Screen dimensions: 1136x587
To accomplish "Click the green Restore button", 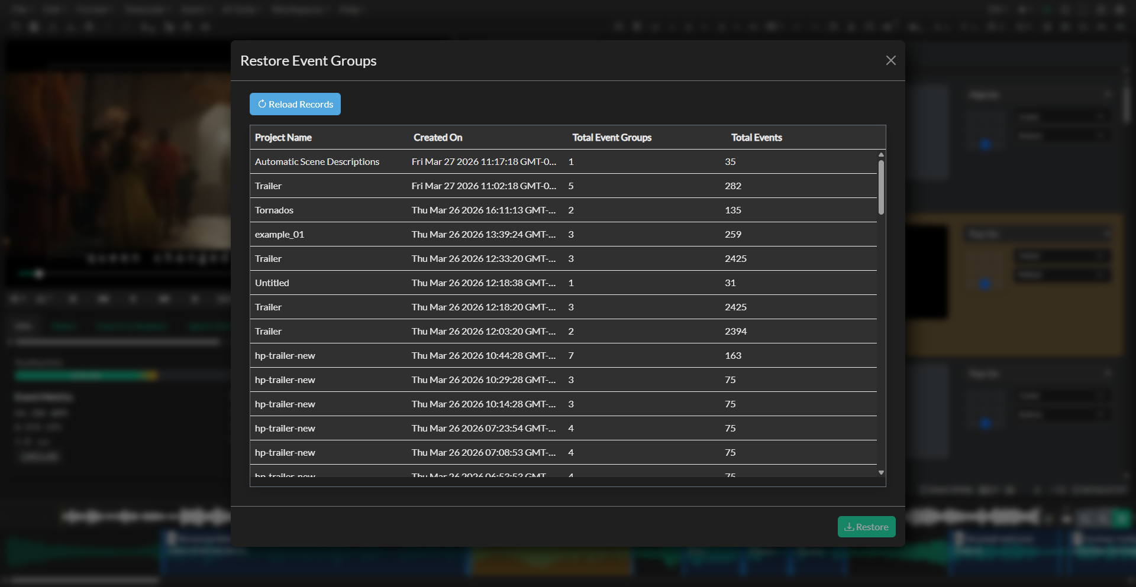I will coord(866,527).
